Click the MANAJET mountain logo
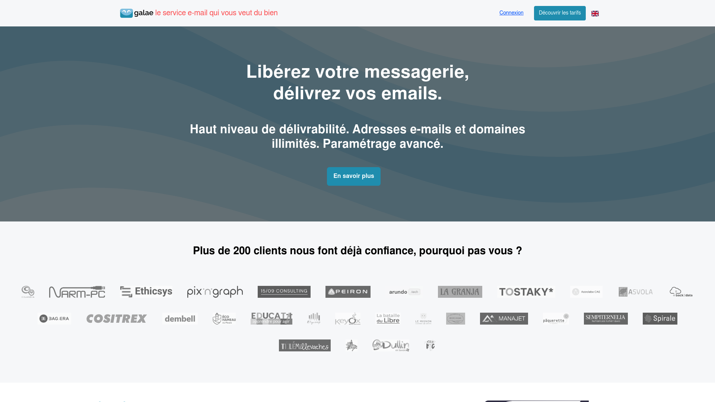 pos(504,319)
